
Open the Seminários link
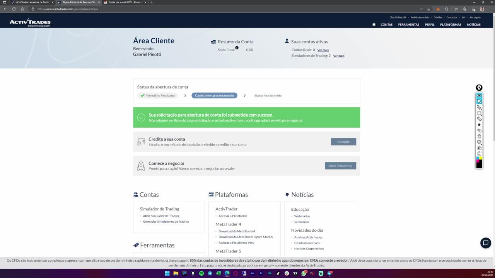point(302,222)
